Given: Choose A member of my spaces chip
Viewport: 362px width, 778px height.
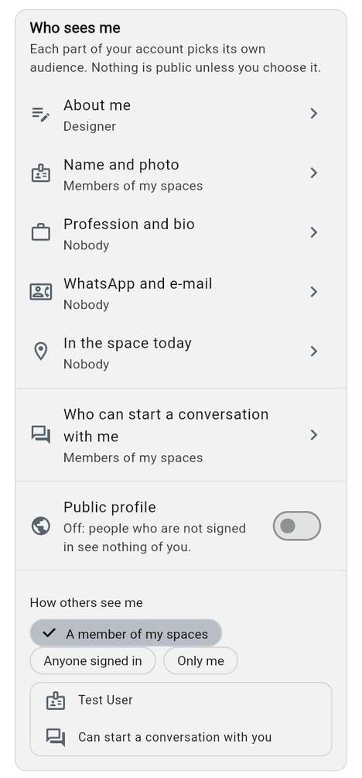Looking at the screenshot, I should (x=126, y=633).
